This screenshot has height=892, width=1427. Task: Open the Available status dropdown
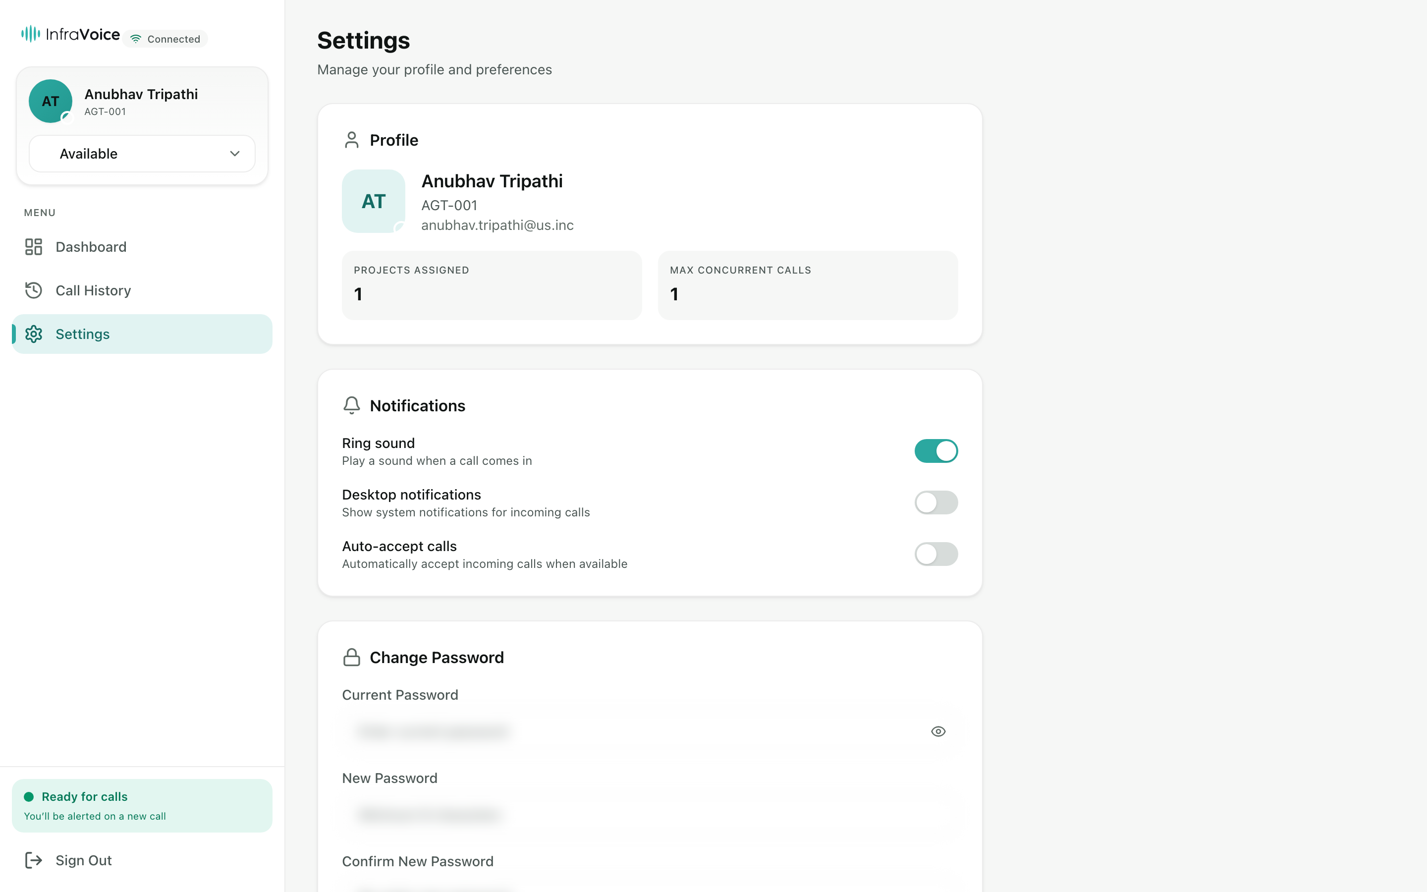(x=142, y=154)
